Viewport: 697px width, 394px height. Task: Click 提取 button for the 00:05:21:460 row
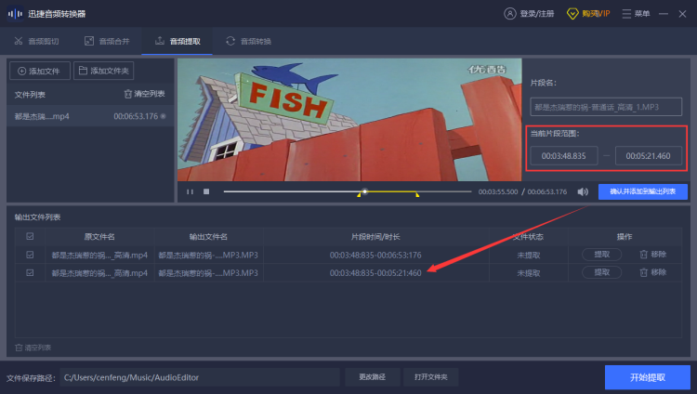[x=601, y=272]
